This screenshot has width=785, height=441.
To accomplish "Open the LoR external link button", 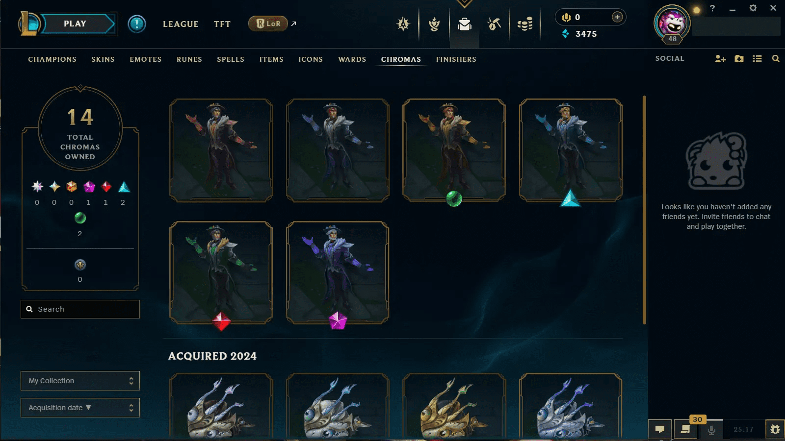I will click(273, 24).
